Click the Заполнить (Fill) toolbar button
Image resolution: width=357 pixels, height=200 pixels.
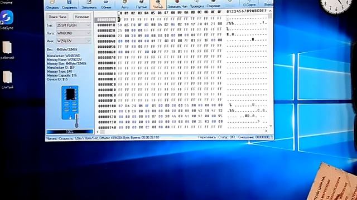pyautogui.click(x=89, y=5)
